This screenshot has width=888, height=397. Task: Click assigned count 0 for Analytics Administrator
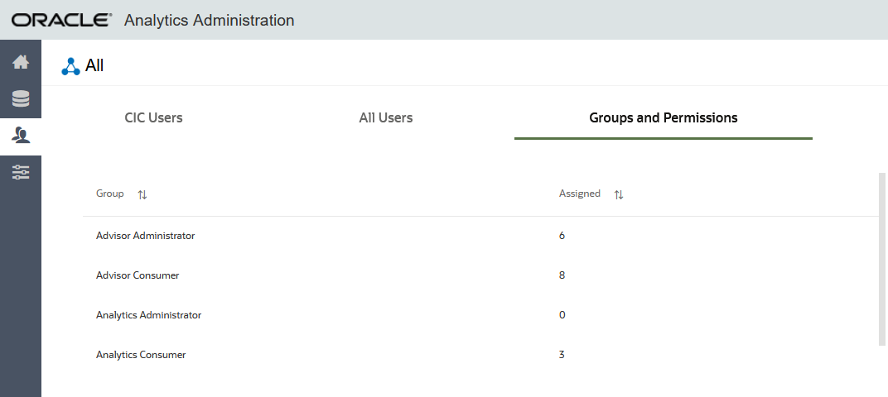[x=562, y=315]
